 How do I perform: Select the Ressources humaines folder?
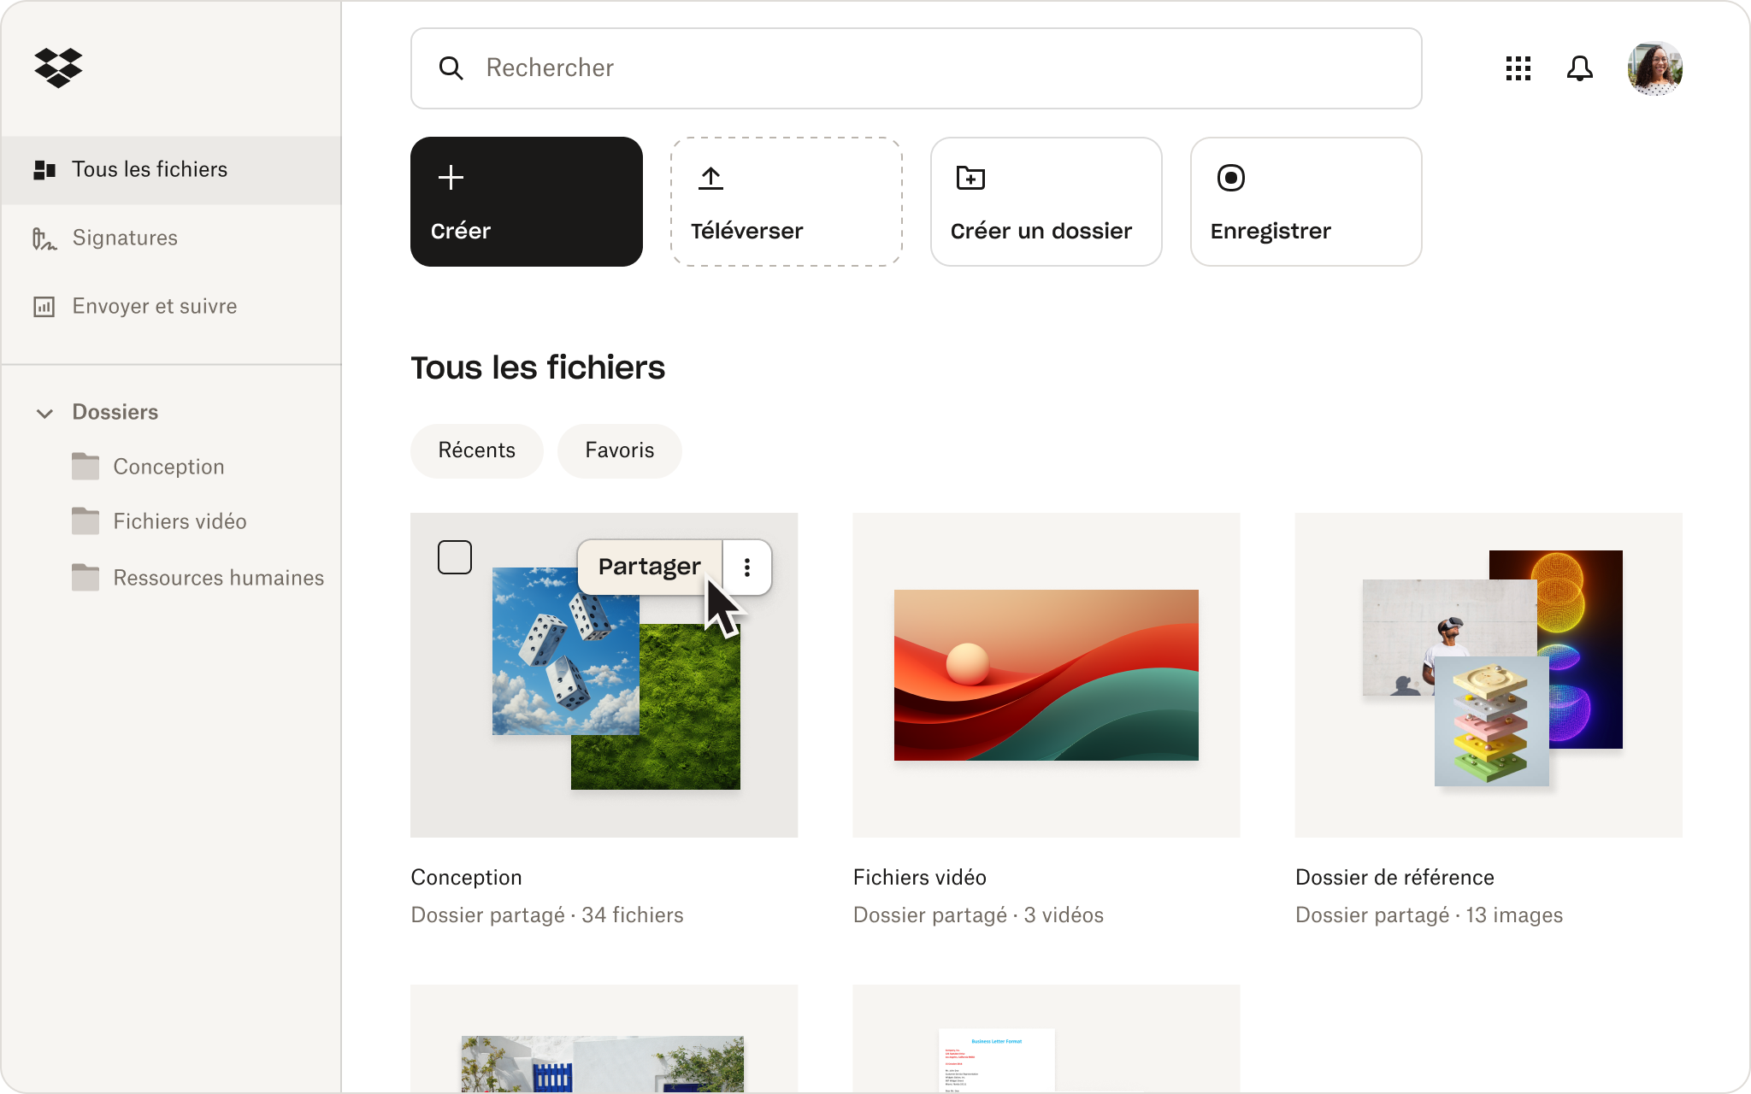click(x=218, y=577)
